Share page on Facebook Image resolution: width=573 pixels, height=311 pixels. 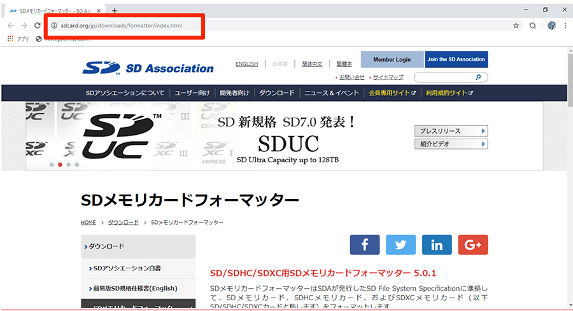365,245
